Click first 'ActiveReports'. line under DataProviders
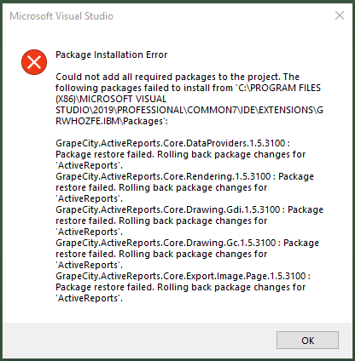The width and height of the screenshot is (355, 361). (90, 165)
